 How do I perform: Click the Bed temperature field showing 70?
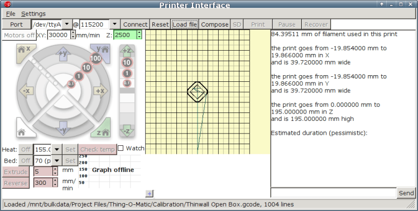[42, 160]
